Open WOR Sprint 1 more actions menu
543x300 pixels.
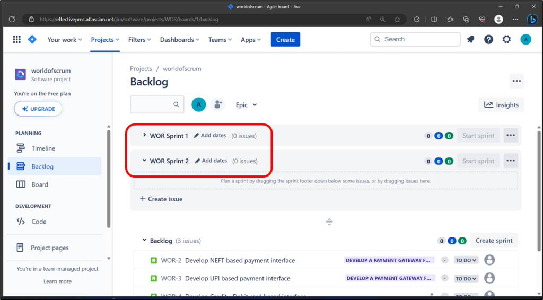(511, 135)
